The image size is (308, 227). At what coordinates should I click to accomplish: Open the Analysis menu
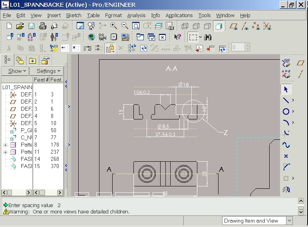136,16
